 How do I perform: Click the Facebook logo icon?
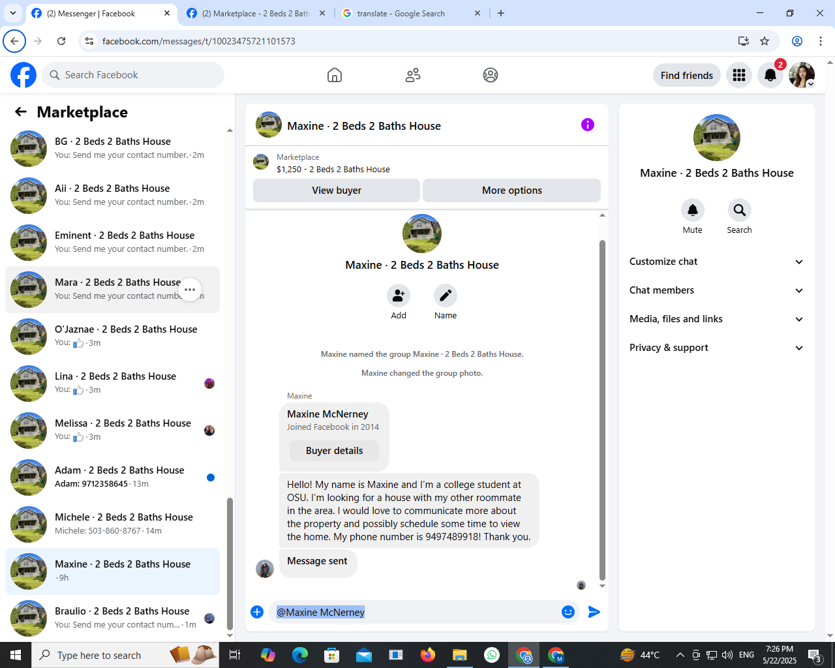[x=23, y=75]
